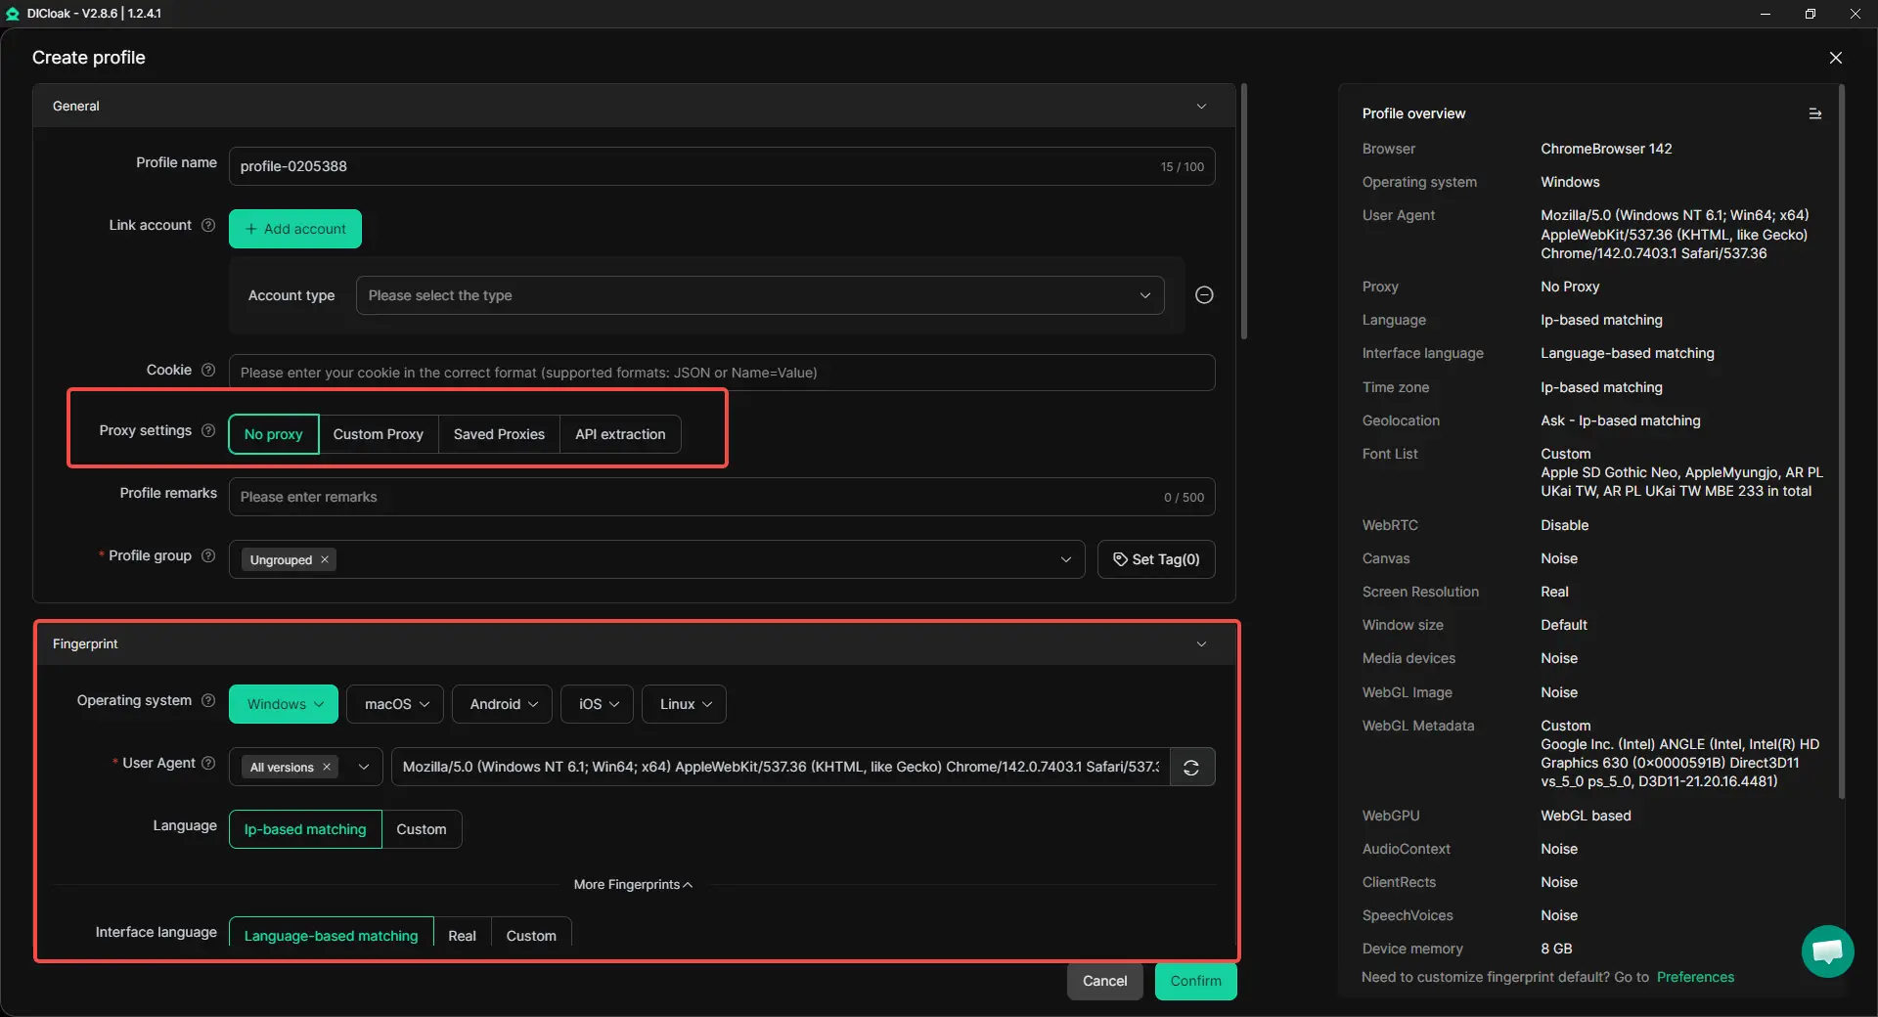This screenshot has height=1017, width=1878.
Task: Open the live chat support bubble
Action: tap(1827, 951)
